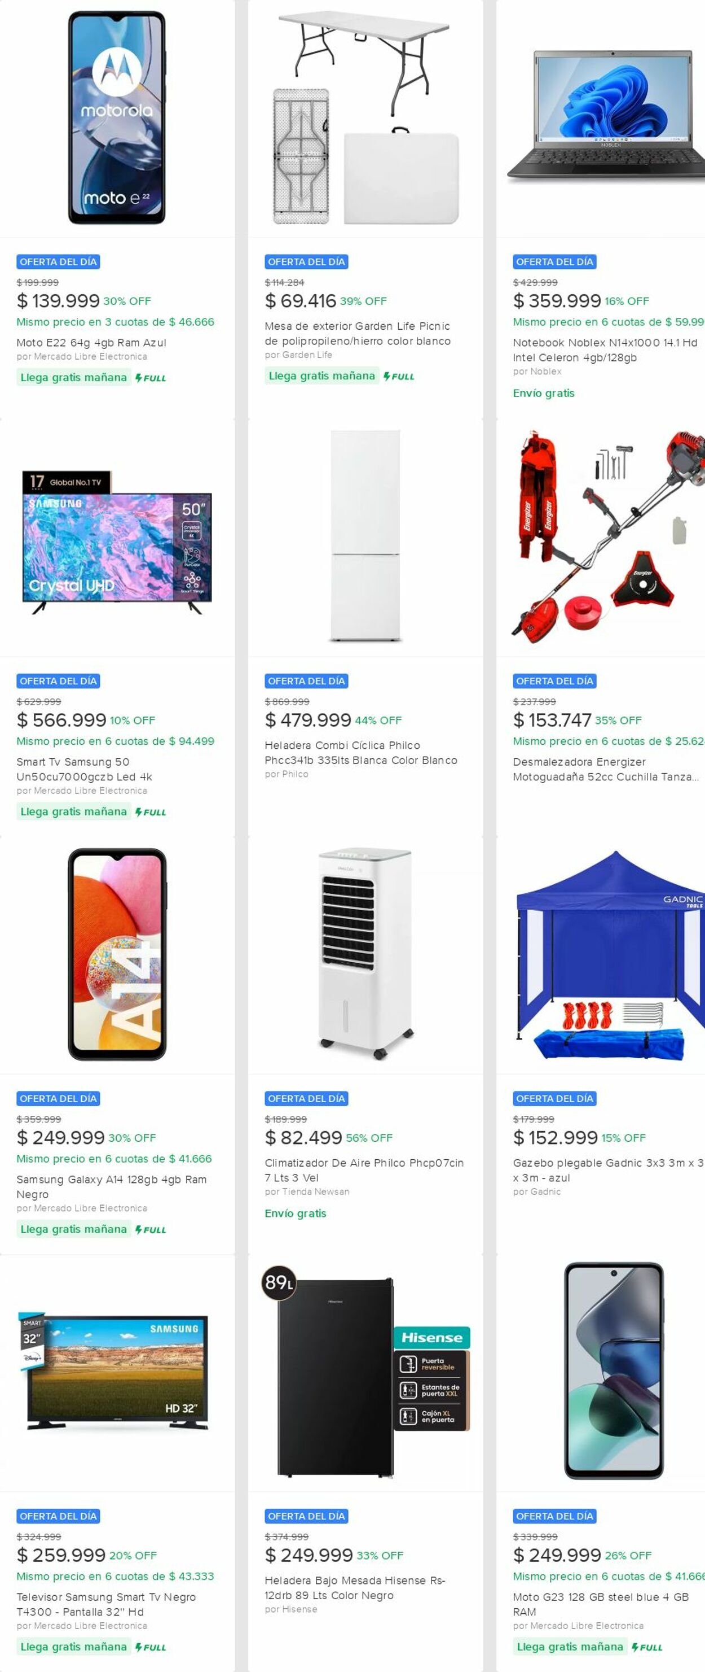This screenshot has width=705, height=1672.
Task: Open the Moto E22 phone product image
Action: 117,117
